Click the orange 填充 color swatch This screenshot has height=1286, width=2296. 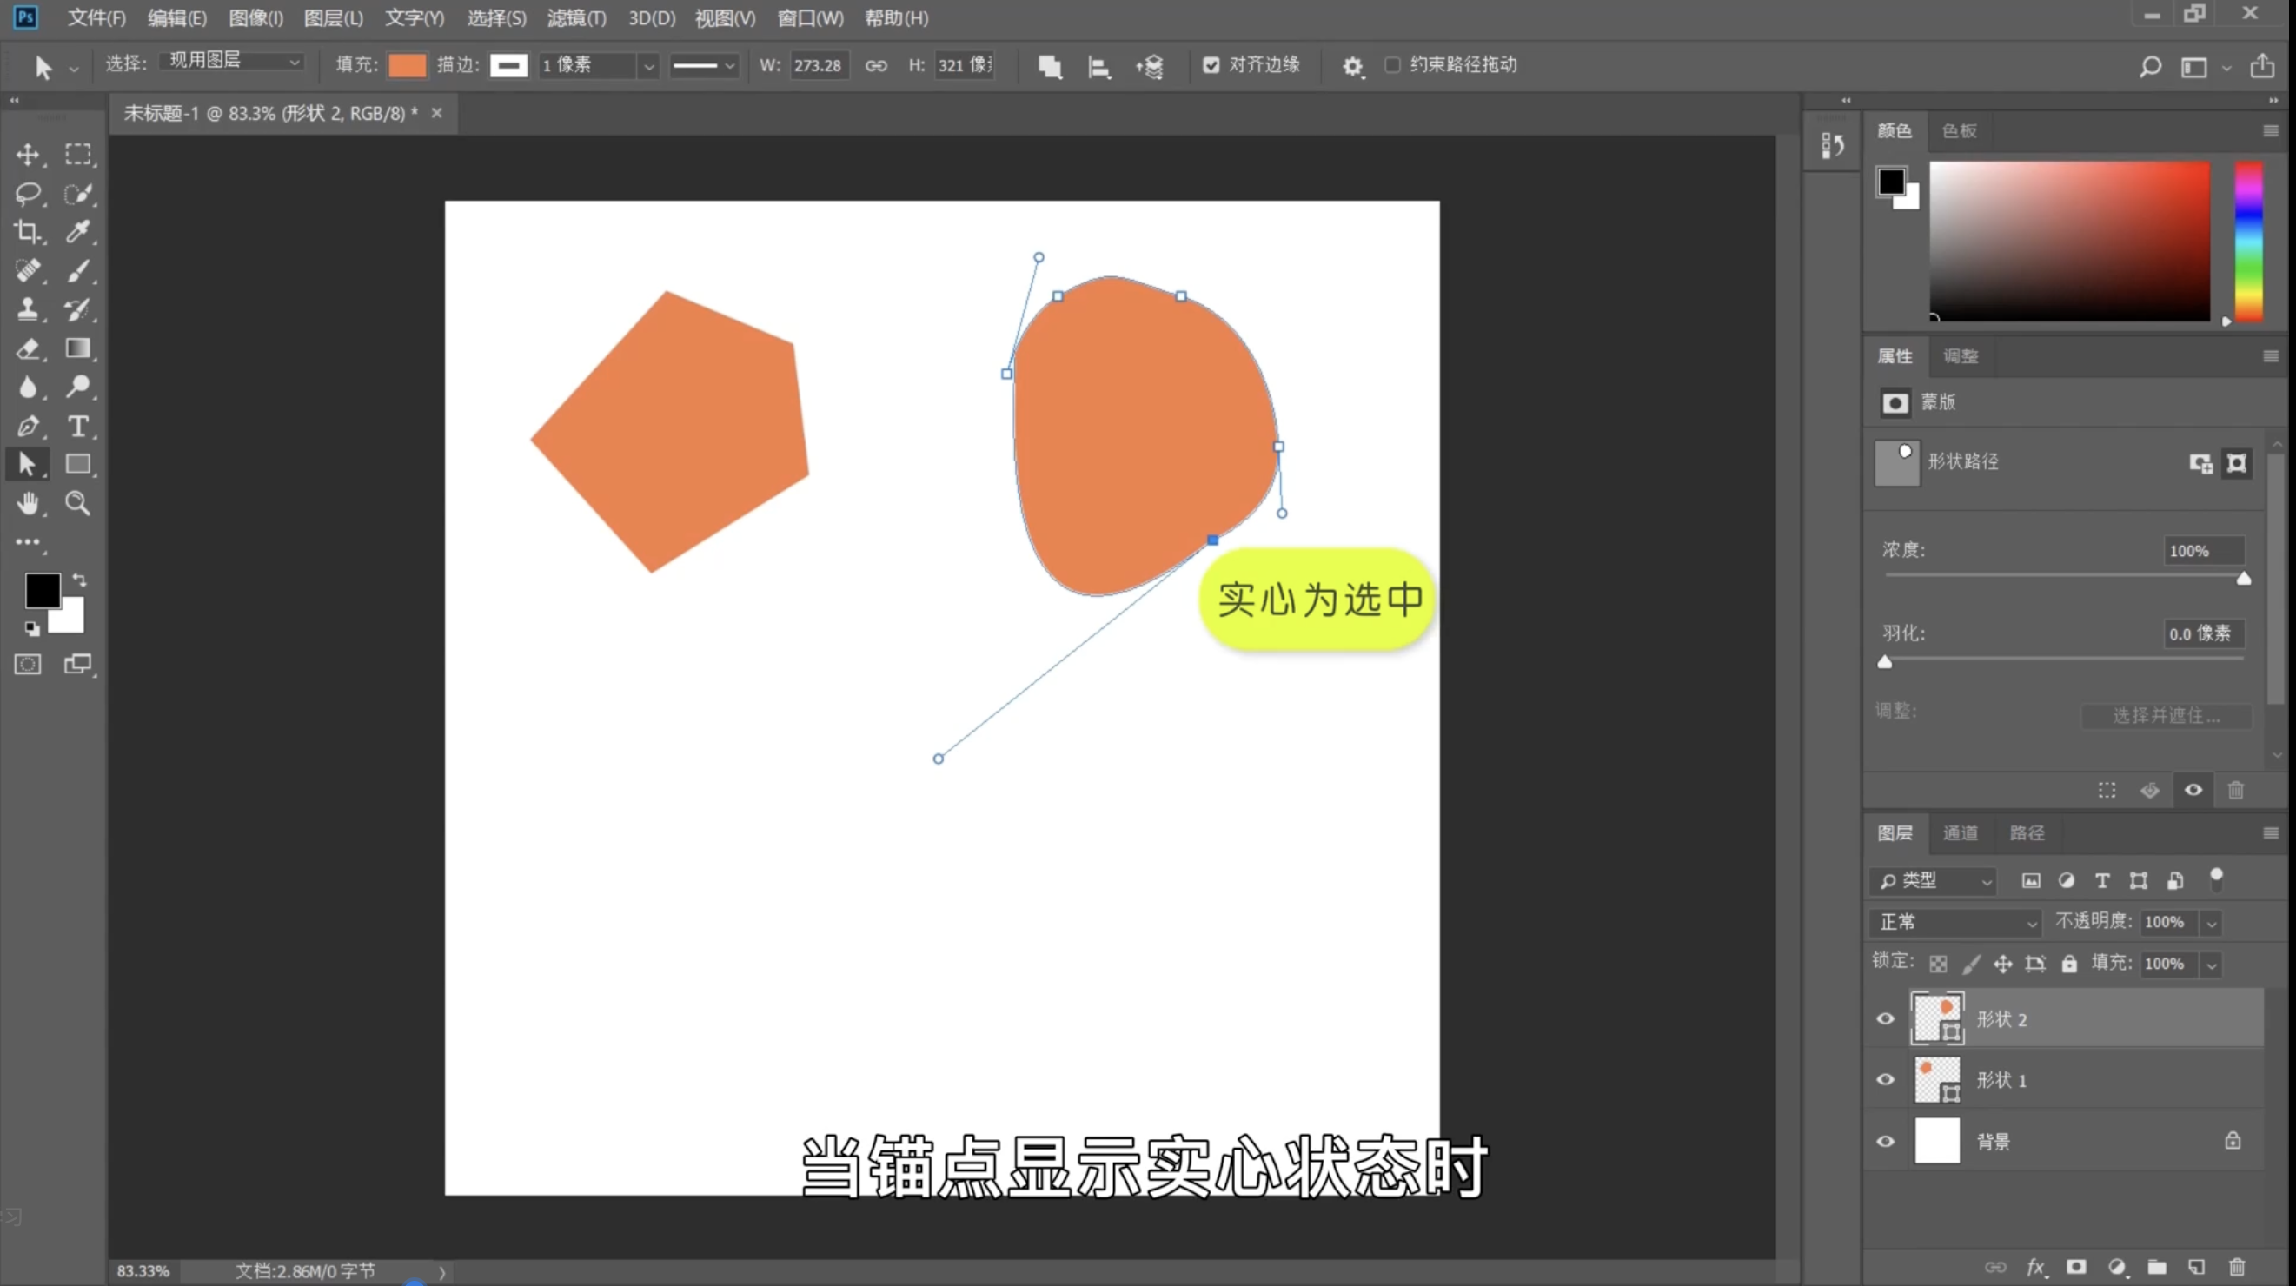point(408,65)
